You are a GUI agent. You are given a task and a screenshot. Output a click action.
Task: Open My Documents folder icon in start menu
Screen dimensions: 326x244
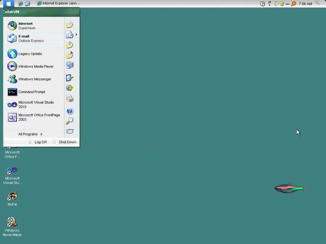(x=70, y=24)
